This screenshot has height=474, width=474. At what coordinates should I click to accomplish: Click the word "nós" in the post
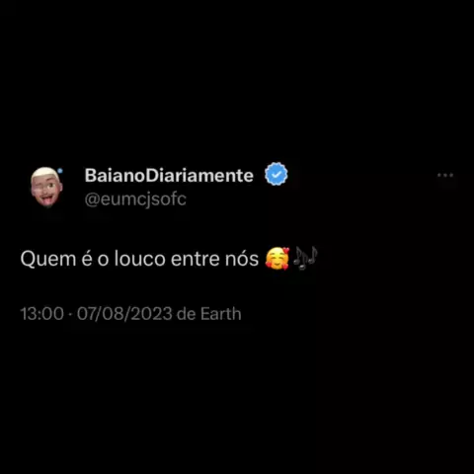pos(242,259)
